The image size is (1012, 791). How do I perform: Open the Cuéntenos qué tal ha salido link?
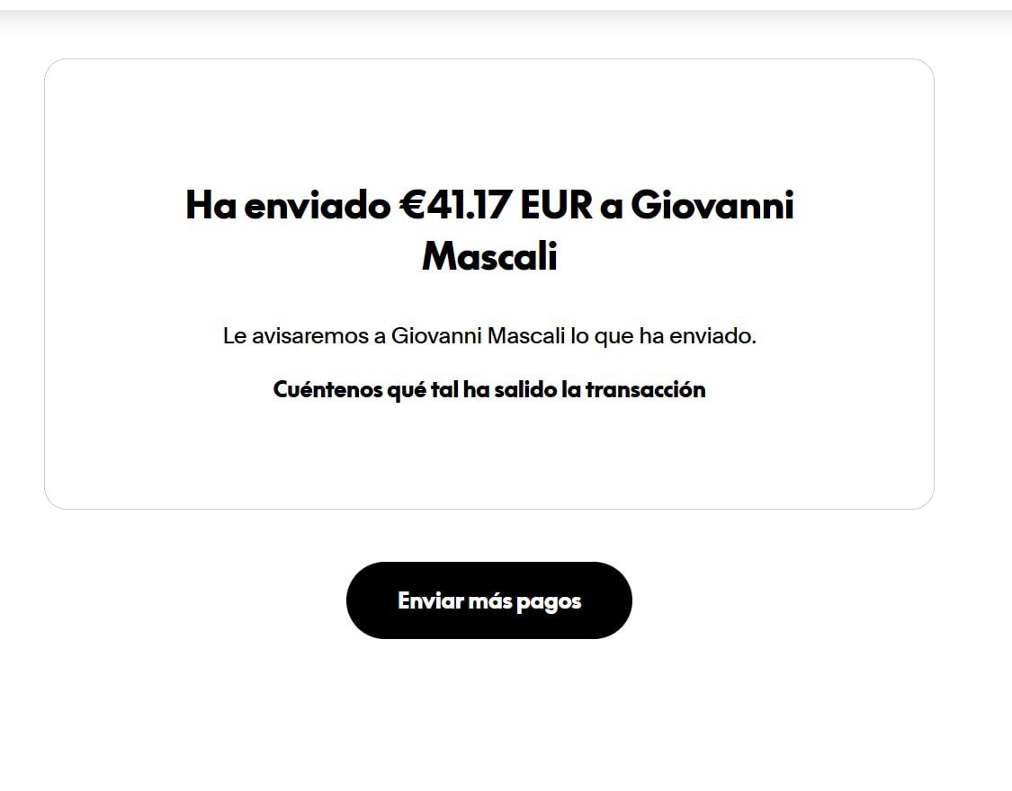coord(488,390)
